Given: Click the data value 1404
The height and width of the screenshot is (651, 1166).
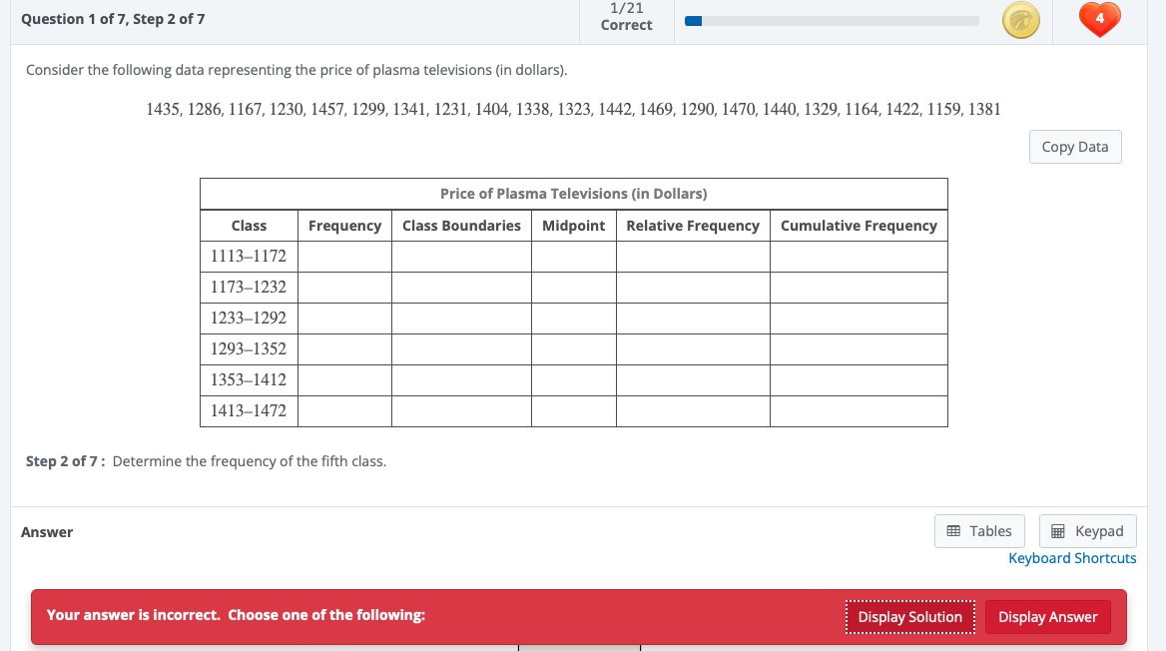Looking at the screenshot, I should pos(491,110).
